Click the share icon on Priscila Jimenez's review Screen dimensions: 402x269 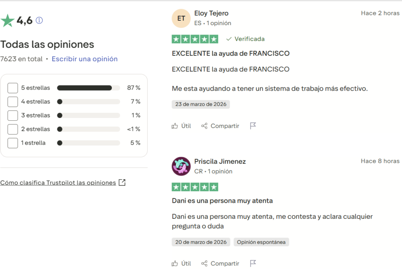tap(204, 264)
